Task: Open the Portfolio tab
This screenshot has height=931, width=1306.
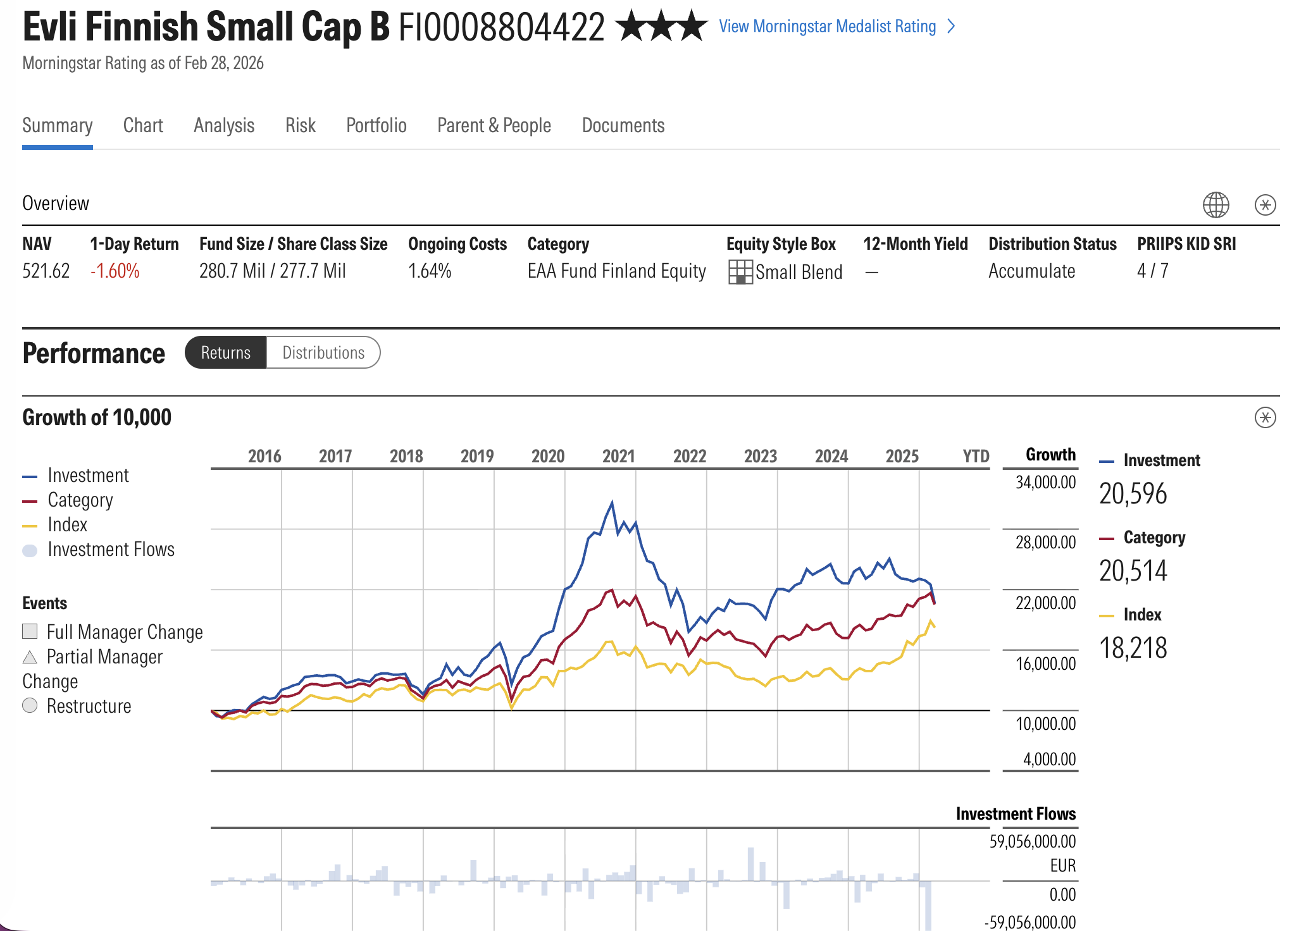Action: tap(376, 125)
